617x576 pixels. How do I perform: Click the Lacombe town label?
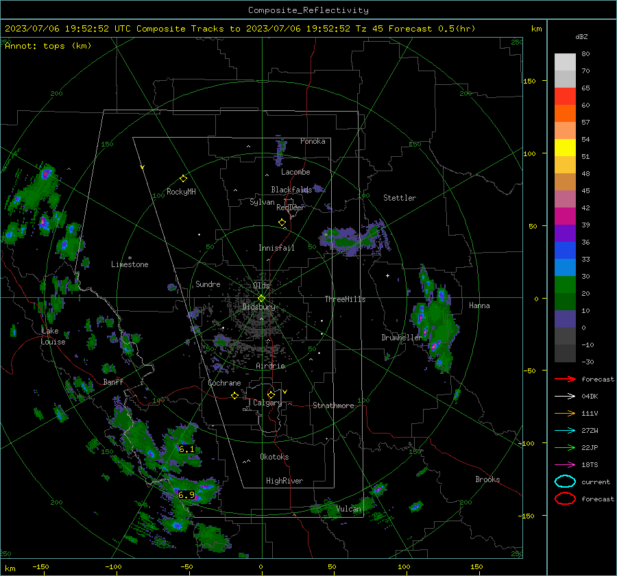point(295,172)
